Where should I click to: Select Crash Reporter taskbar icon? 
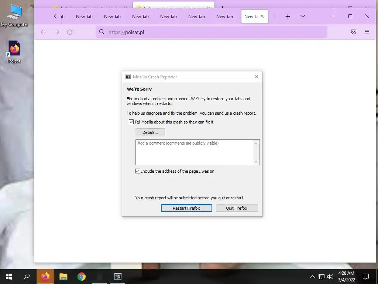[x=118, y=277]
